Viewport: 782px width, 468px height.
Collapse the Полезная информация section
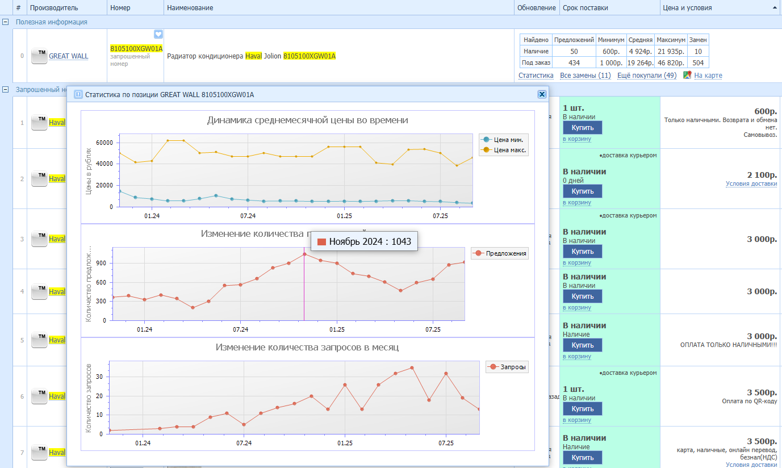click(x=6, y=22)
